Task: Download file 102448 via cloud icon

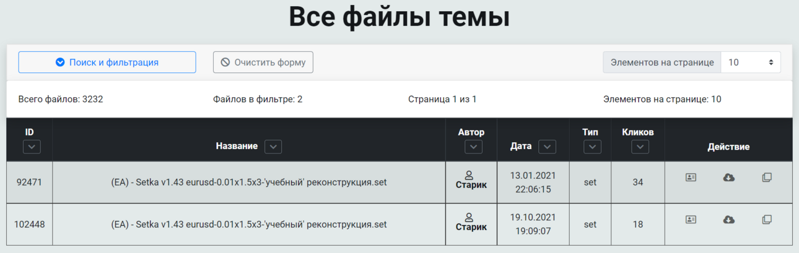Action: pyautogui.click(x=729, y=220)
